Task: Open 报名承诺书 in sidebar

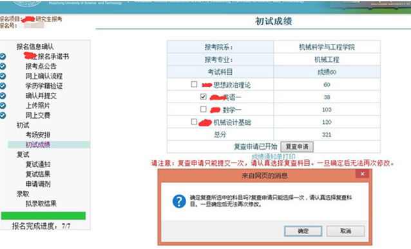Action: [53, 56]
